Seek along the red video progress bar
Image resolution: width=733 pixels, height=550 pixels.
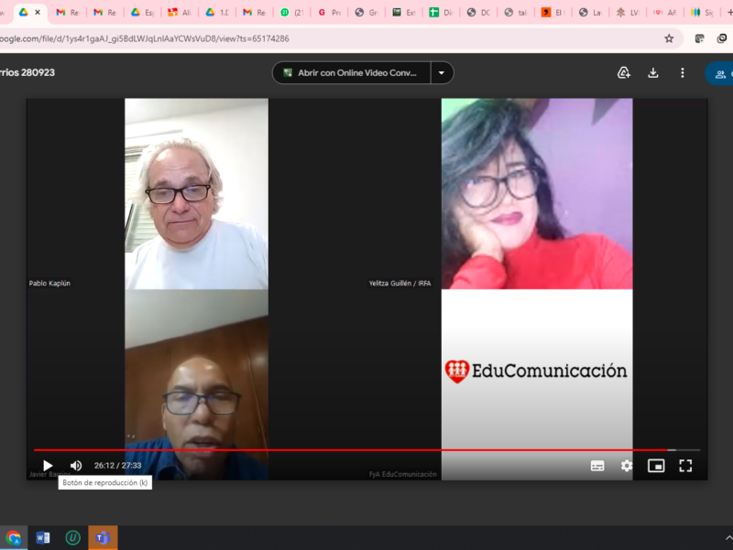pos(351,450)
